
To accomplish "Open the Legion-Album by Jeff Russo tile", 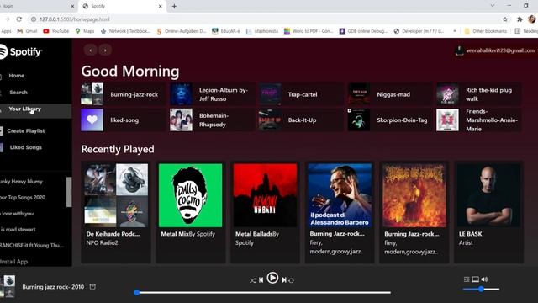I will [x=212, y=94].
